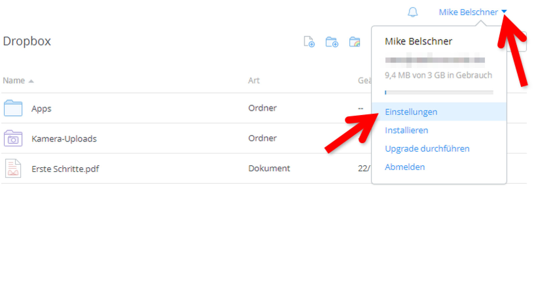Click the Mike Belschner heading in popup
534x300 pixels.
click(419, 41)
